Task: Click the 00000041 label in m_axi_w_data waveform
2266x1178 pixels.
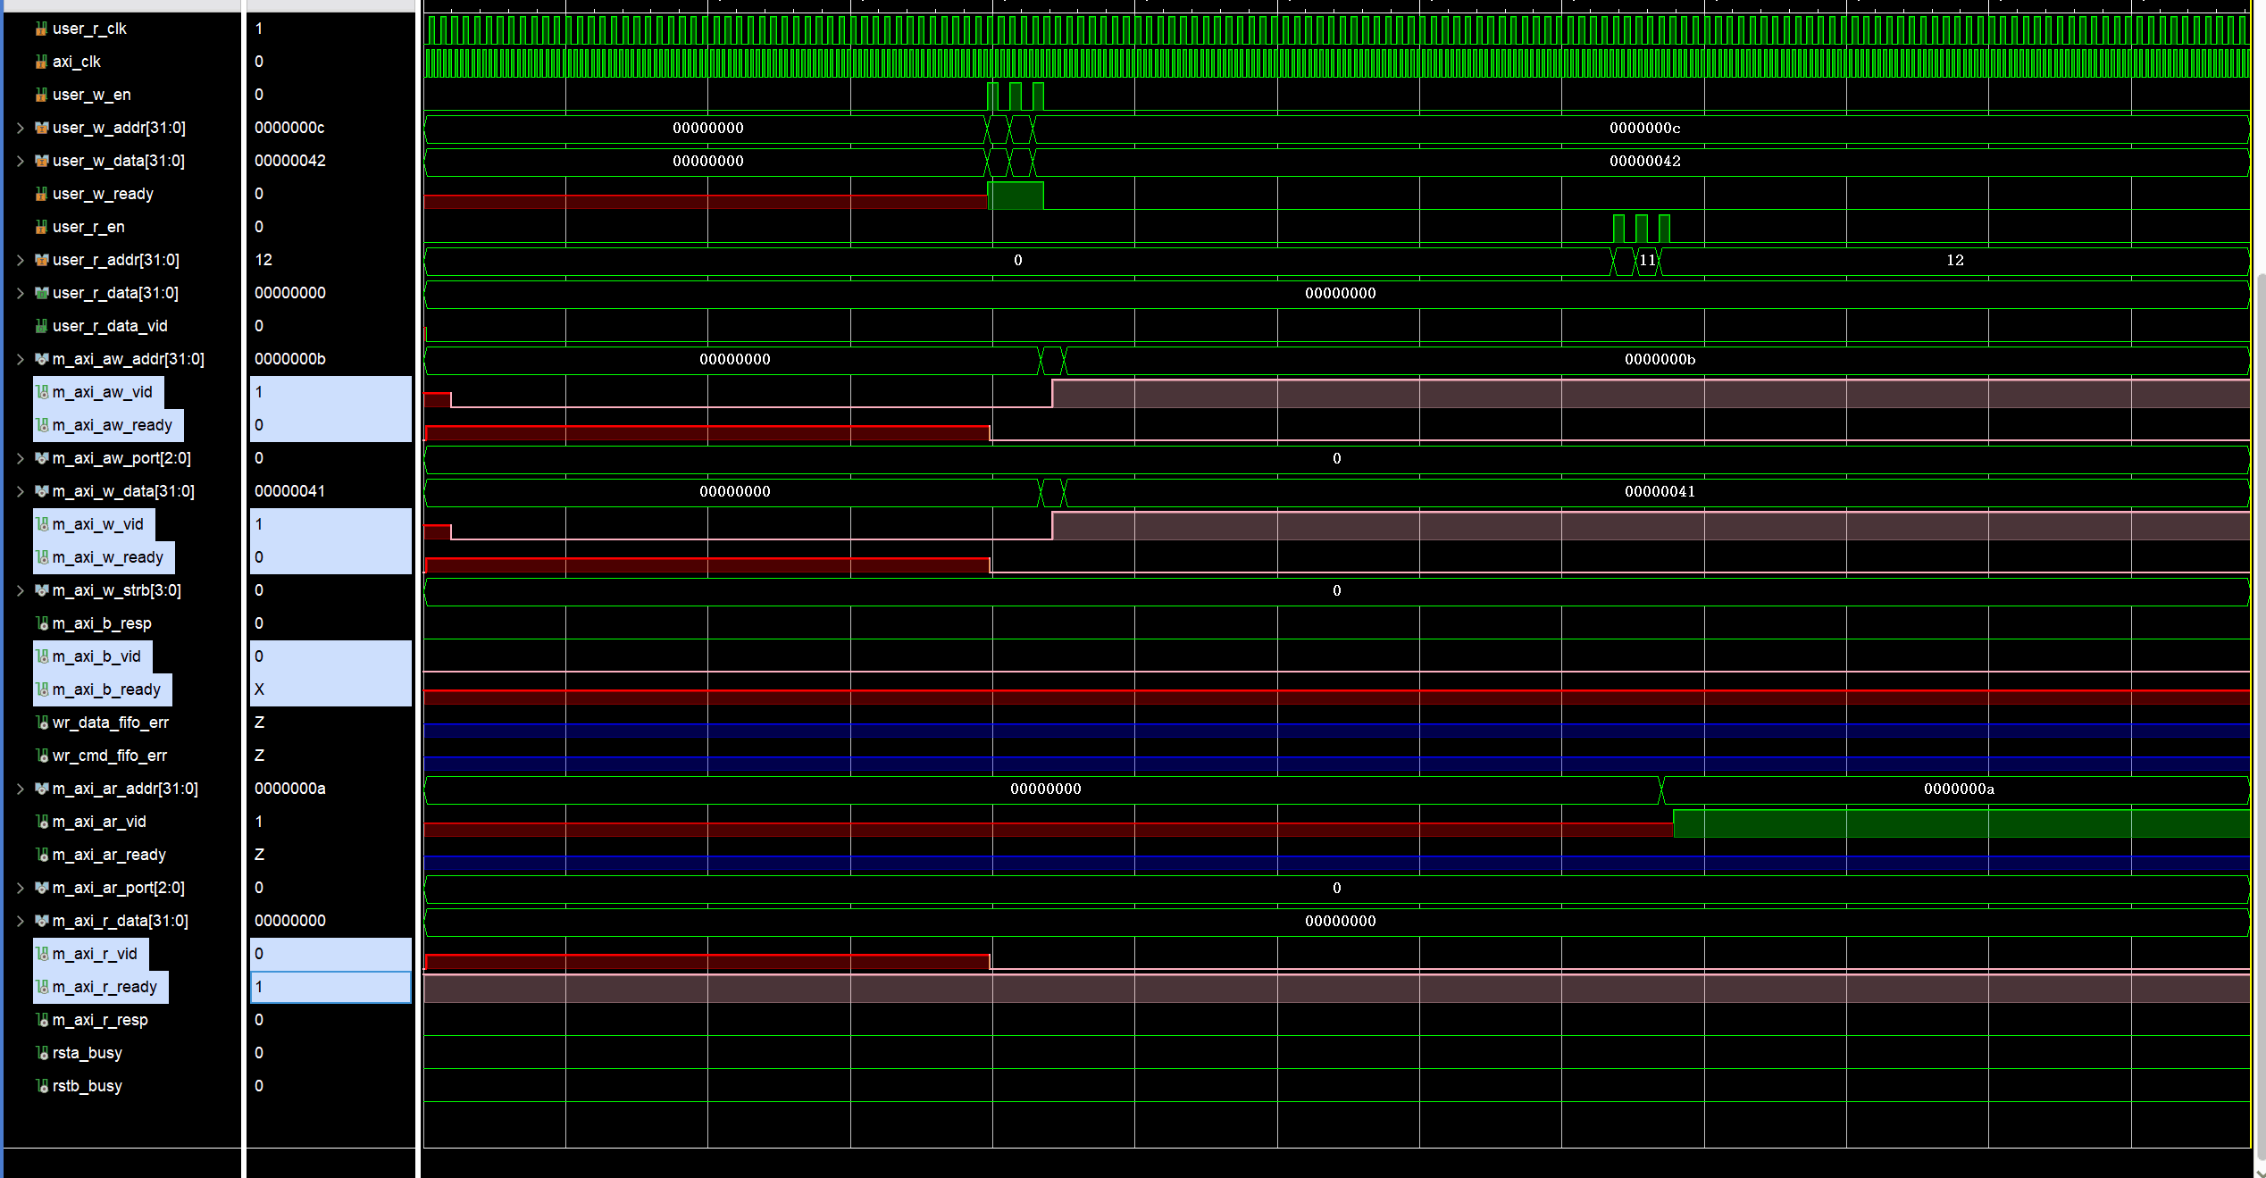Action: (1660, 491)
